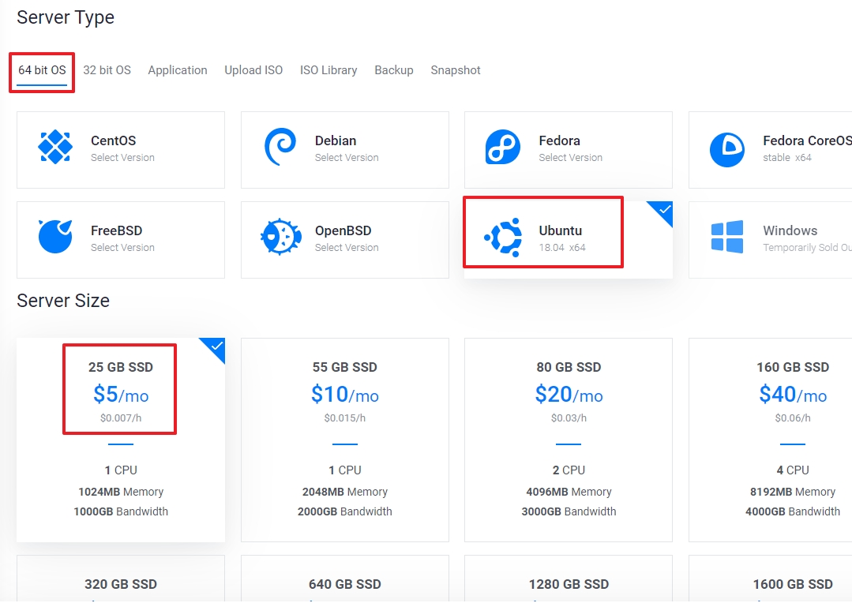Click the $0.06/h hourly price
852x603 pixels.
[x=793, y=418]
